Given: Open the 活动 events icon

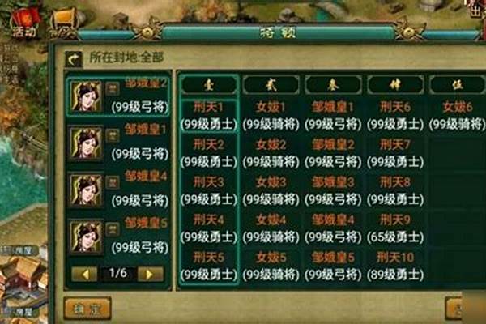Looking at the screenshot, I should tap(25, 24).
